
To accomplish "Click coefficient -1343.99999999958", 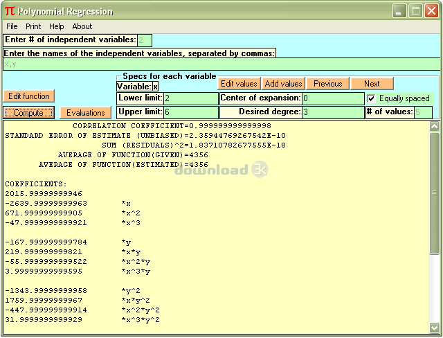I will pyautogui.click(x=46, y=290).
